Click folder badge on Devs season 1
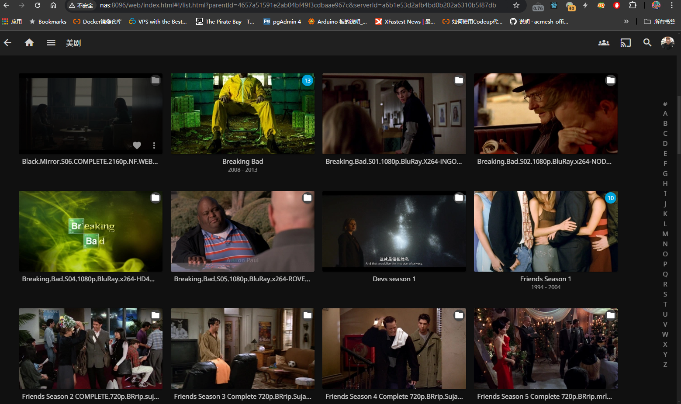The height and width of the screenshot is (404, 681). pyautogui.click(x=459, y=197)
